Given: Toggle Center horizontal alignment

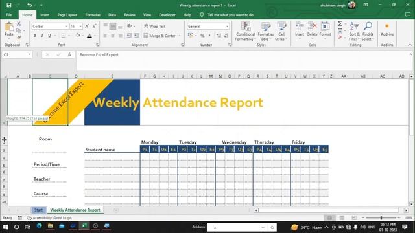Looking at the screenshot, I should [113, 36].
